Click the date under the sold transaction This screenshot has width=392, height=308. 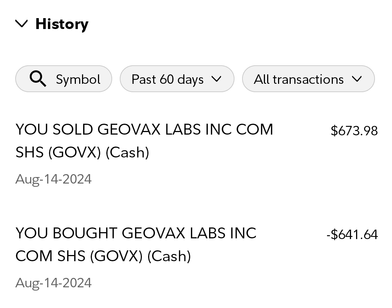[53, 179]
